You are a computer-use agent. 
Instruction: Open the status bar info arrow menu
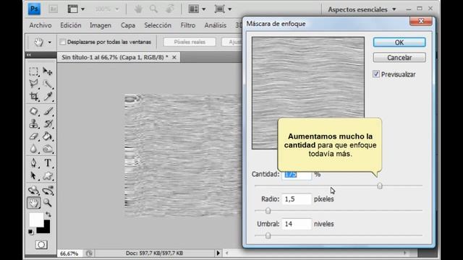click(x=218, y=253)
